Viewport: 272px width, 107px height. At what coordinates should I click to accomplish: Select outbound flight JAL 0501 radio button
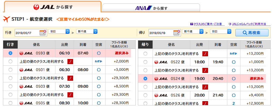10,70
